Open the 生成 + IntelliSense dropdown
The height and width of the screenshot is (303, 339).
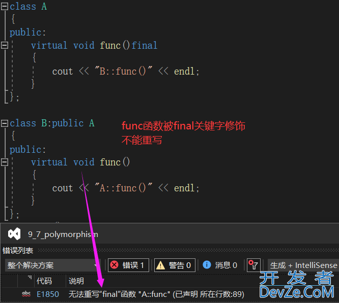pos(303,265)
